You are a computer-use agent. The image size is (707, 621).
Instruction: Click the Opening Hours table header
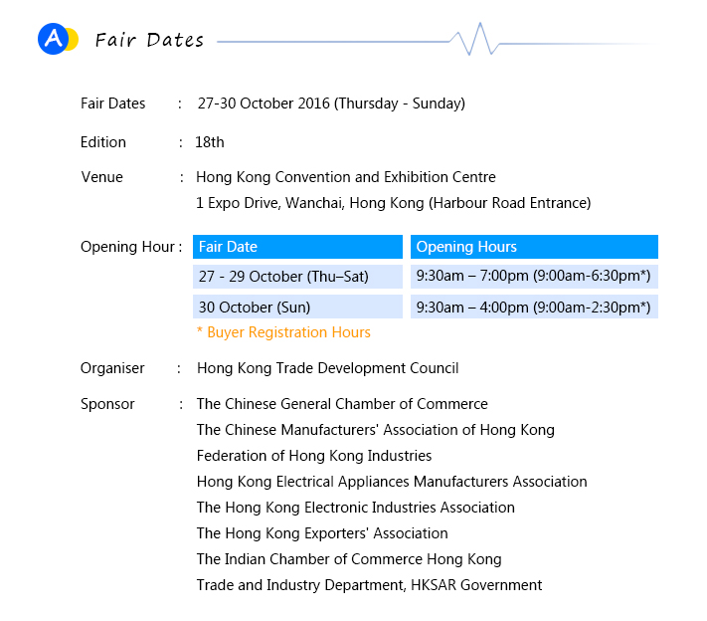coord(534,247)
